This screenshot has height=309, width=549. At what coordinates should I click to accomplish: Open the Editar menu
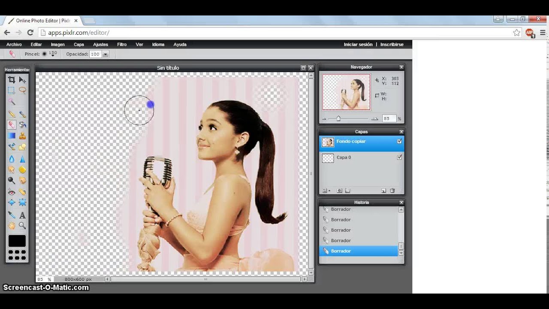click(x=36, y=44)
